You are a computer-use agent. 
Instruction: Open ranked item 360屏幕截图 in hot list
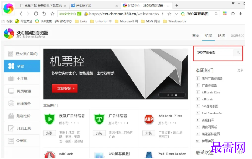[210, 106]
